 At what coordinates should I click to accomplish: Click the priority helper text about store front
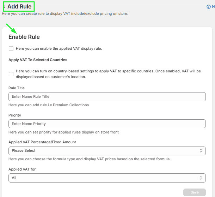(x=64, y=132)
